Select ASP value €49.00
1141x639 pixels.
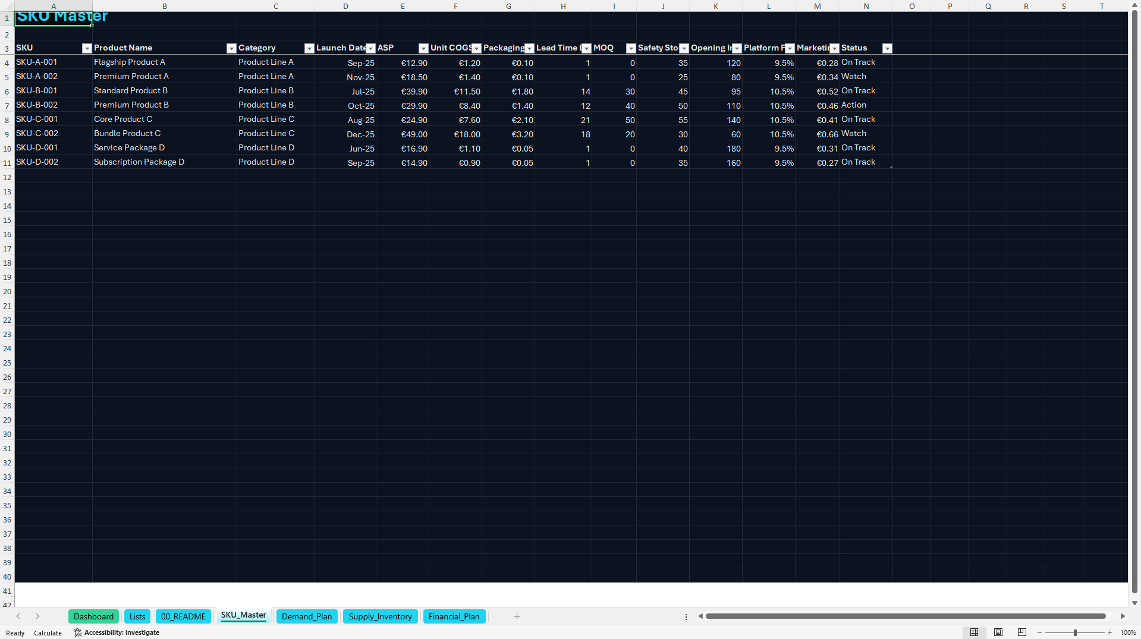pyautogui.click(x=403, y=134)
